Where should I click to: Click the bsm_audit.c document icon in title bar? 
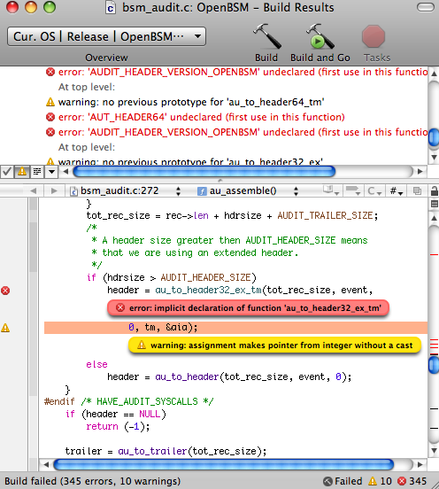pyautogui.click(x=111, y=7)
